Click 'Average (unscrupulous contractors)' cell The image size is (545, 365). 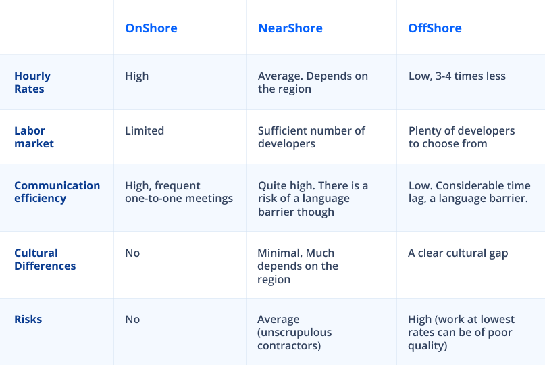(294, 333)
